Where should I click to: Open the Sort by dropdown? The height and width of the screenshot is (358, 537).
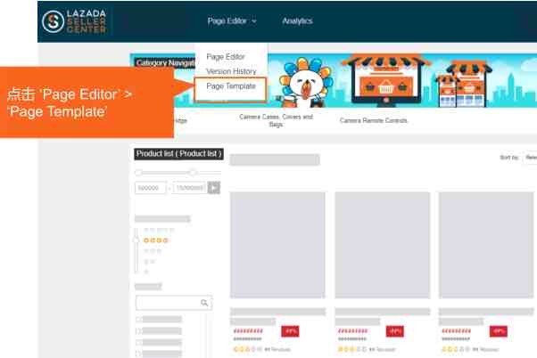(530, 158)
